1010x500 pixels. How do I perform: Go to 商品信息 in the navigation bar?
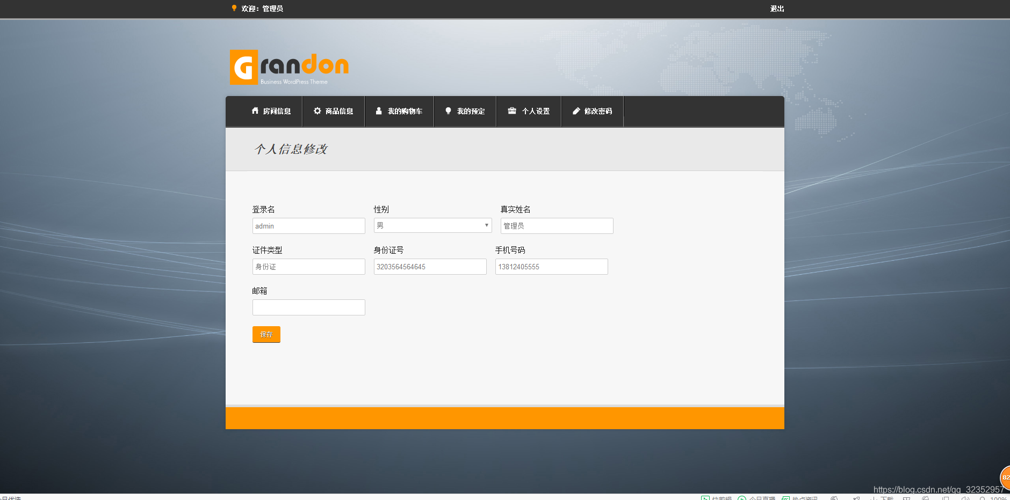pos(334,111)
